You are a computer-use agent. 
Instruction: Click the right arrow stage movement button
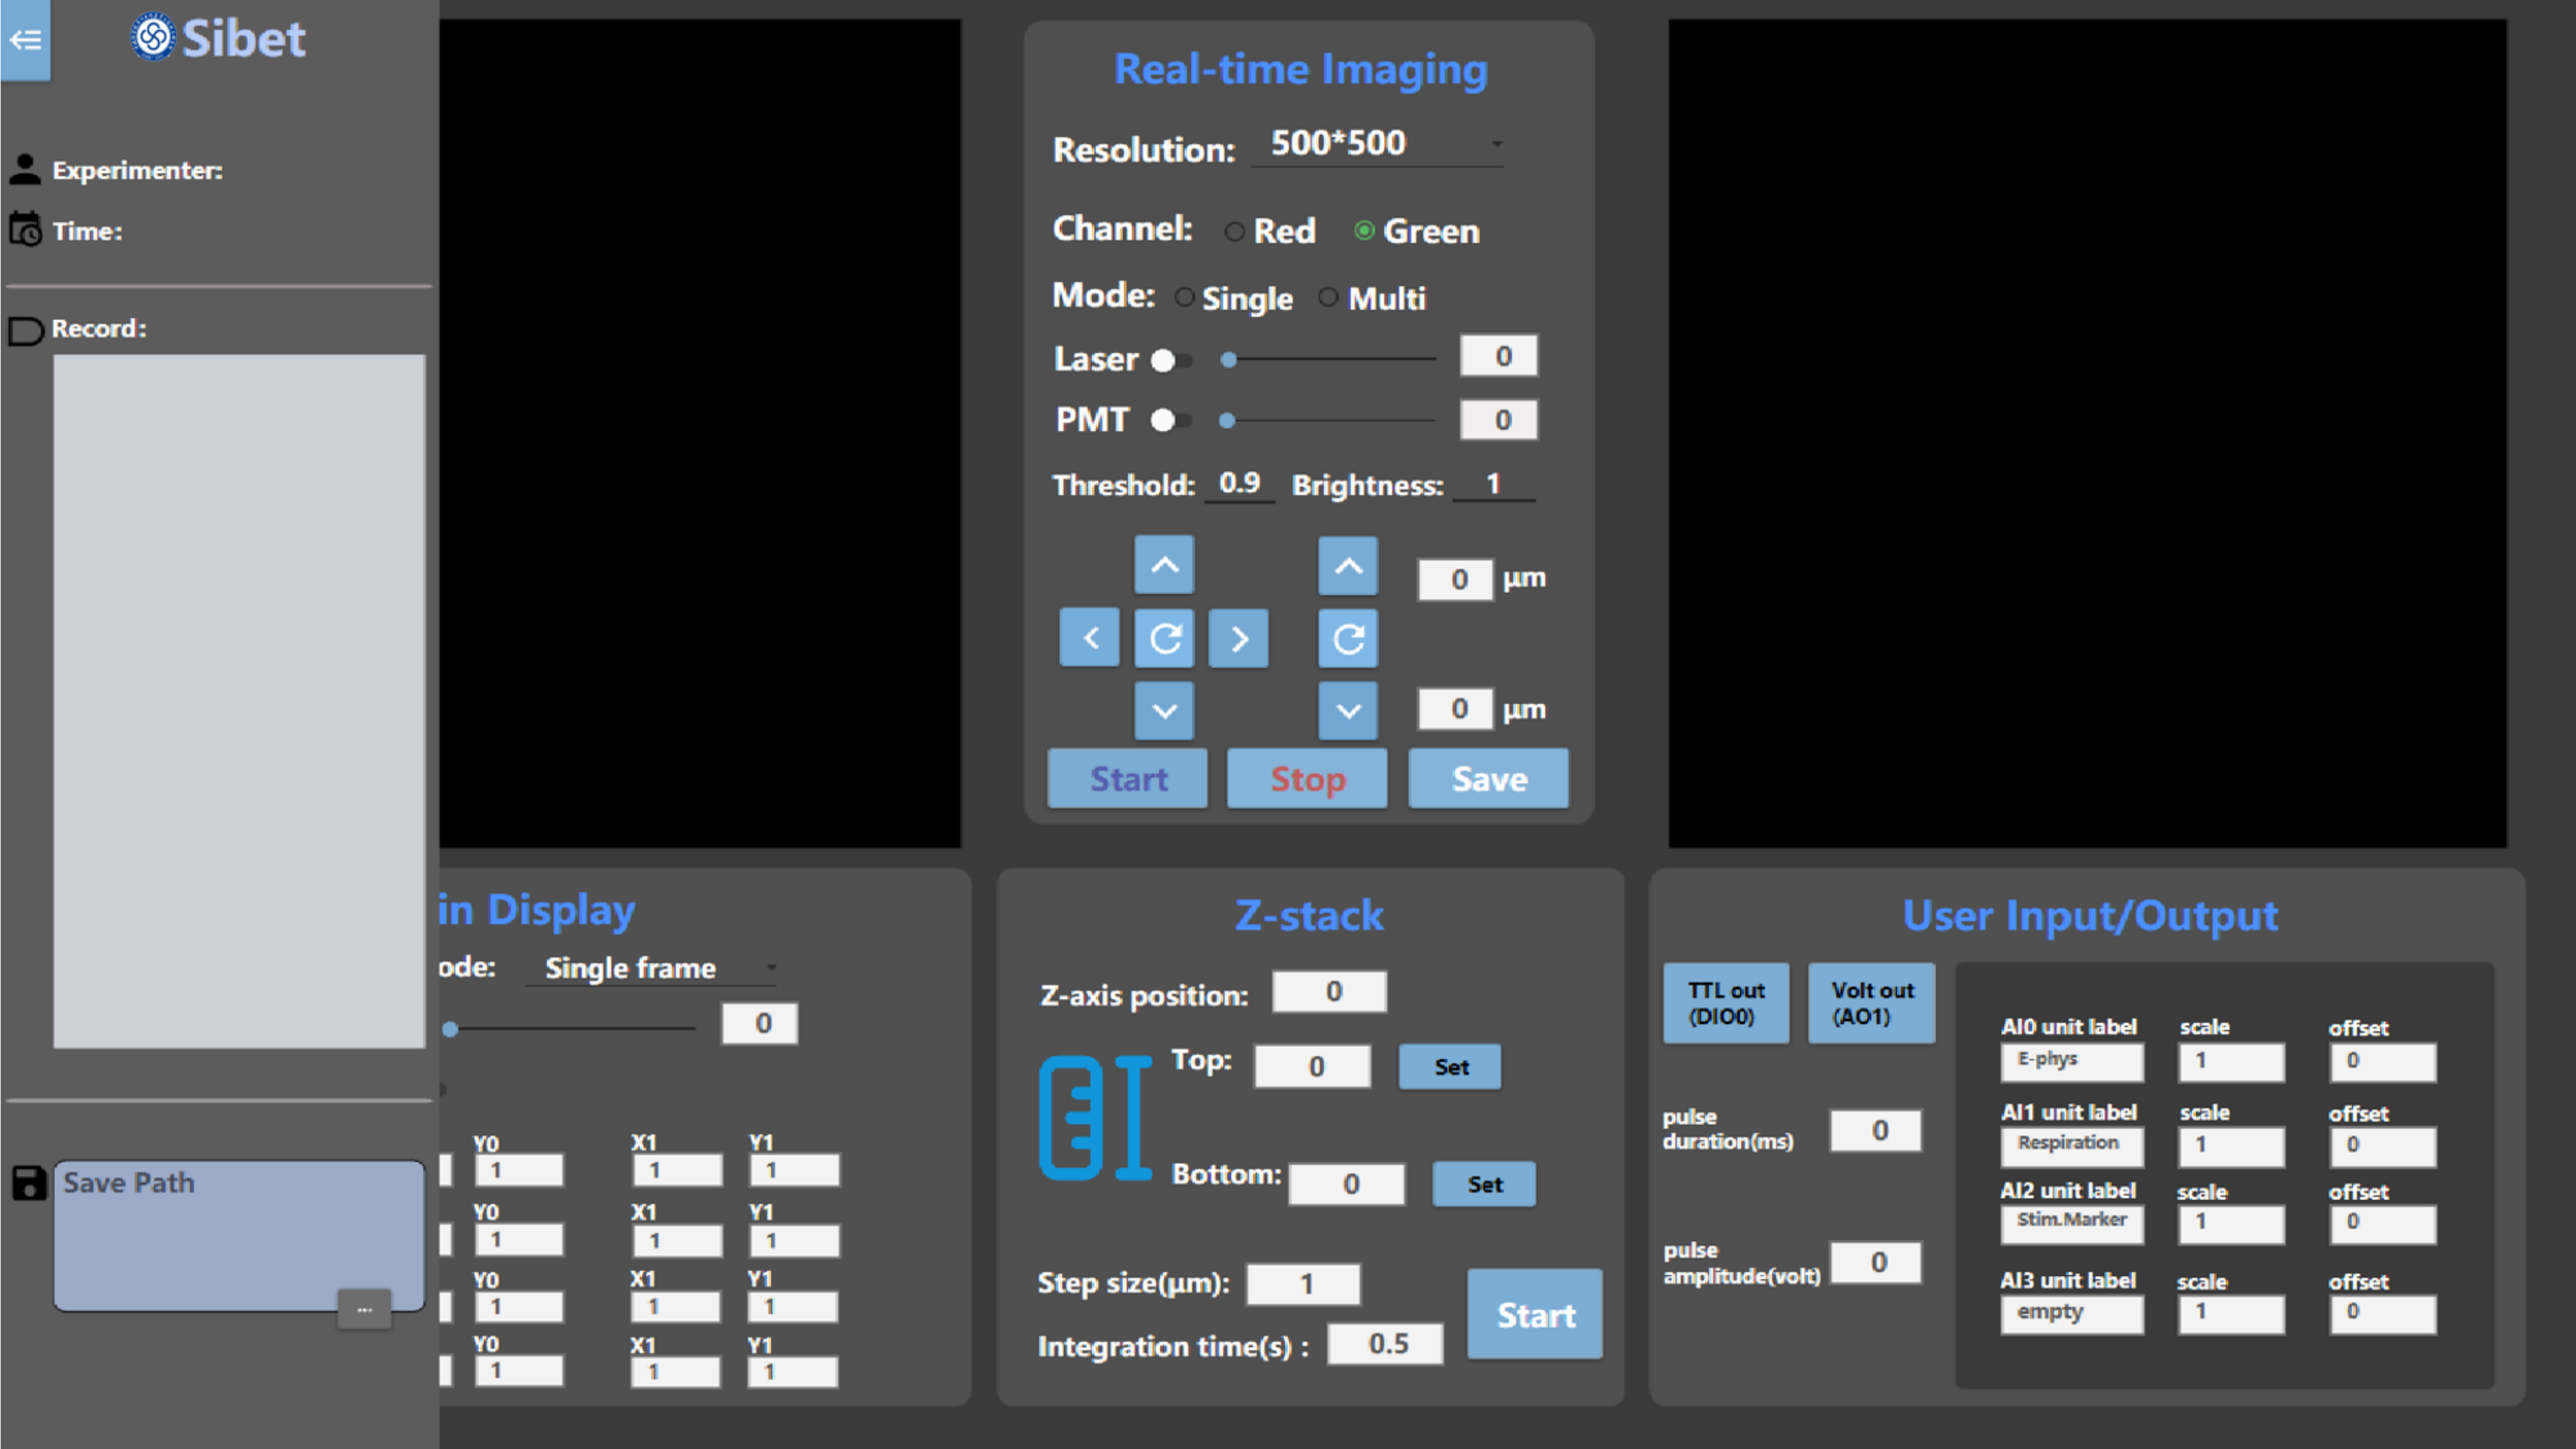1238,638
